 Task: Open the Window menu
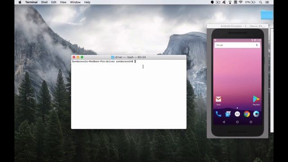[75, 2]
